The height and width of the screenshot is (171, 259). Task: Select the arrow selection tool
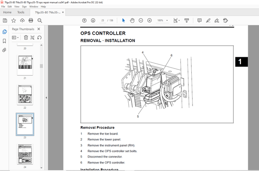(124, 20)
